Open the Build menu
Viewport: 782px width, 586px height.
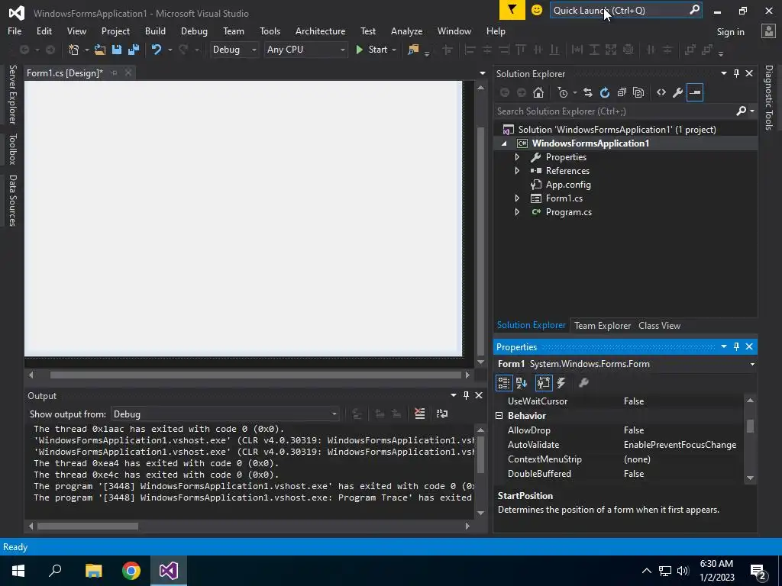tap(155, 31)
